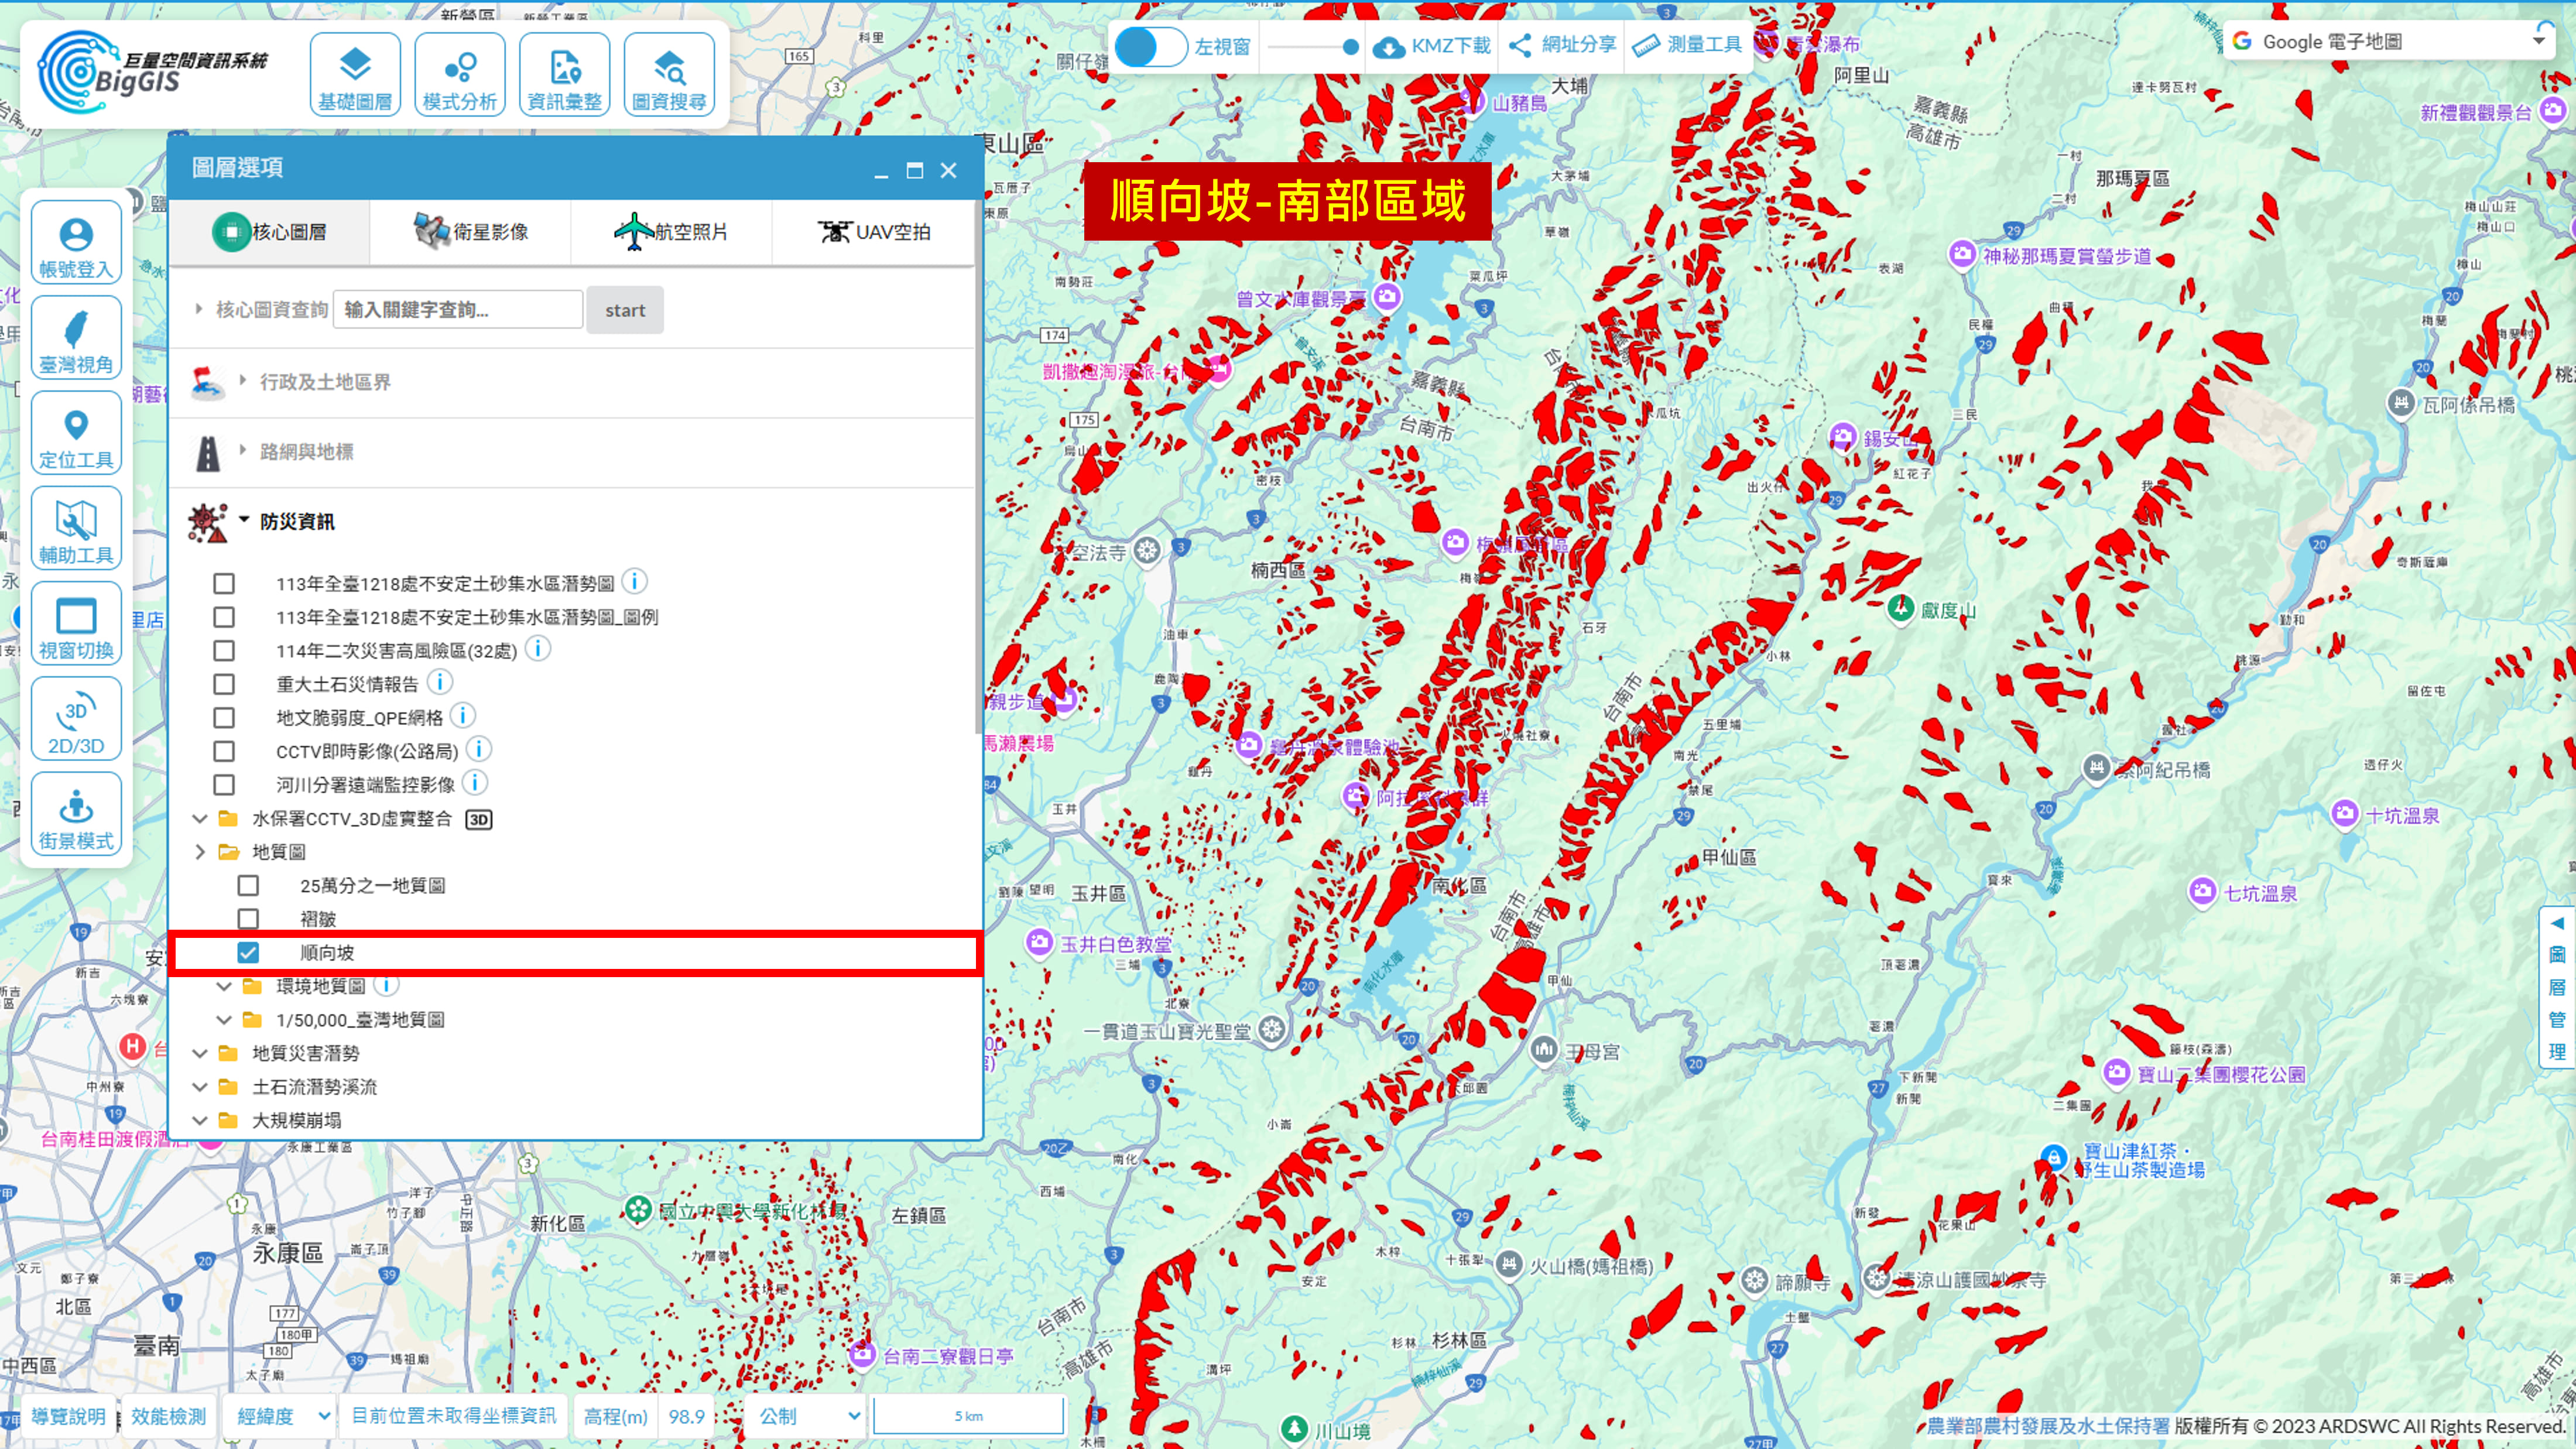Switch to 臺灣視角 Taiwan view

click(x=76, y=338)
